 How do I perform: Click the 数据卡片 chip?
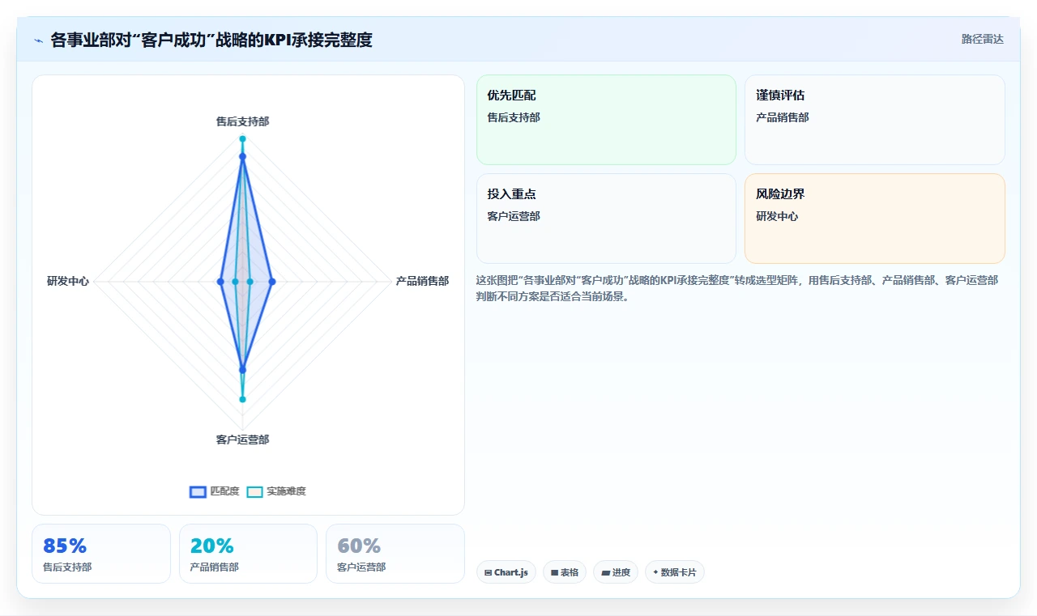(675, 572)
